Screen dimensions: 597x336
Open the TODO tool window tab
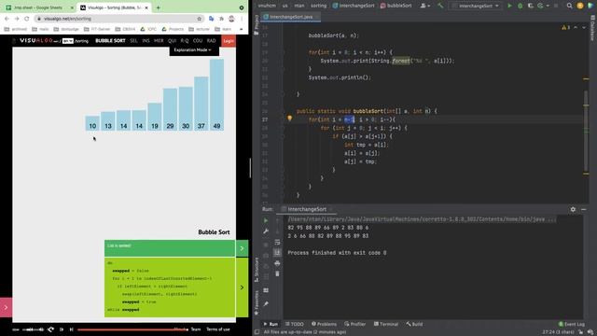pos(295,324)
